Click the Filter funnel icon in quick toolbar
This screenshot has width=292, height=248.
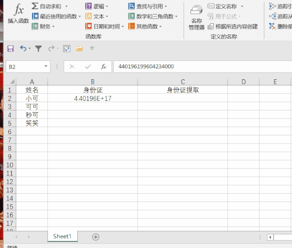coord(38,49)
